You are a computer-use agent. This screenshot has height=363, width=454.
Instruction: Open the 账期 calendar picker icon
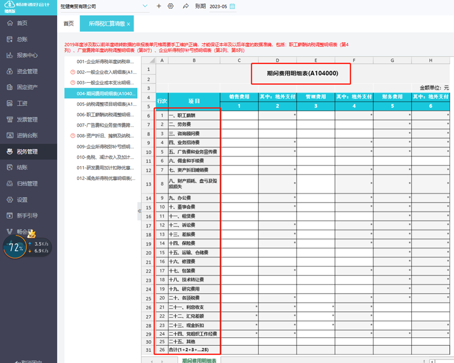232,6
